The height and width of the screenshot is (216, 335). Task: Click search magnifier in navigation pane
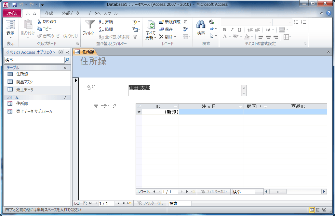(67, 60)
